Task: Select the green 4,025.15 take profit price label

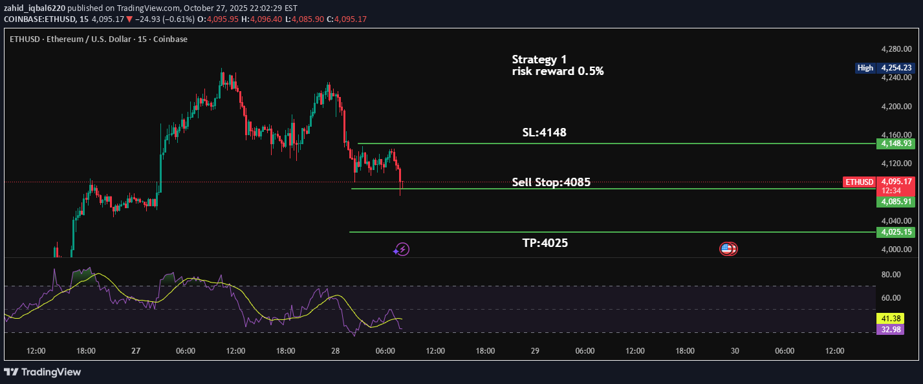Action: (895, 232)
